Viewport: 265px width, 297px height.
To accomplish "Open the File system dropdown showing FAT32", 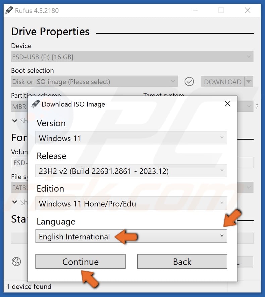I will tap(18, 187).
